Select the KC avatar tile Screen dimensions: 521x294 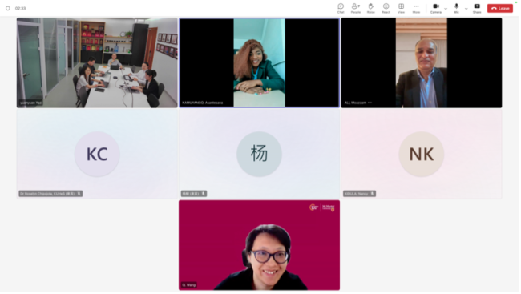(97, 155)
